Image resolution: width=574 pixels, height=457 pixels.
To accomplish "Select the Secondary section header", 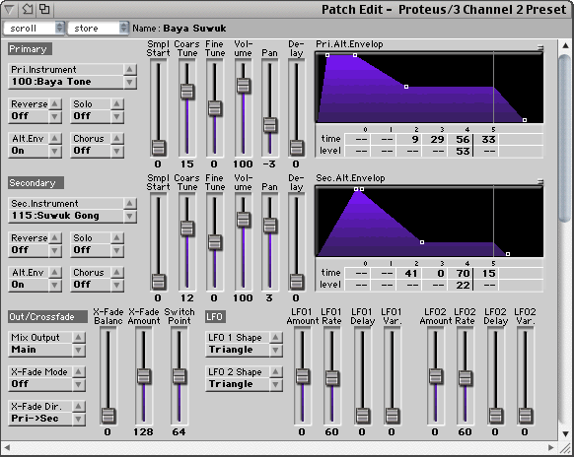I will [x=36, y=183].
